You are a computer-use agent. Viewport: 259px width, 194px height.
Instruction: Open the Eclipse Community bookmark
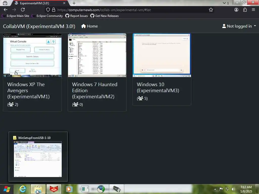48,16
